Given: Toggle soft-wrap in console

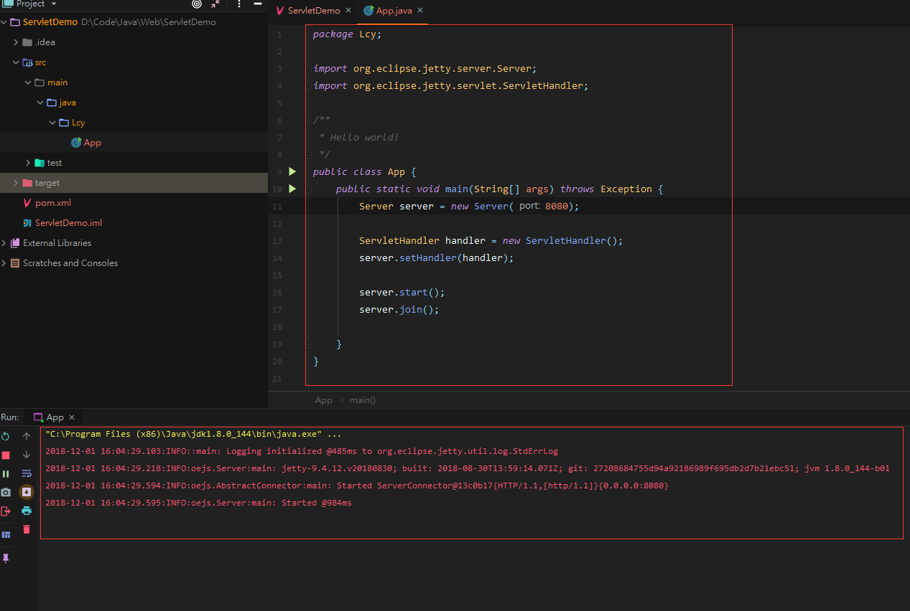Looking at the screenshot, I should coord(27,473).
